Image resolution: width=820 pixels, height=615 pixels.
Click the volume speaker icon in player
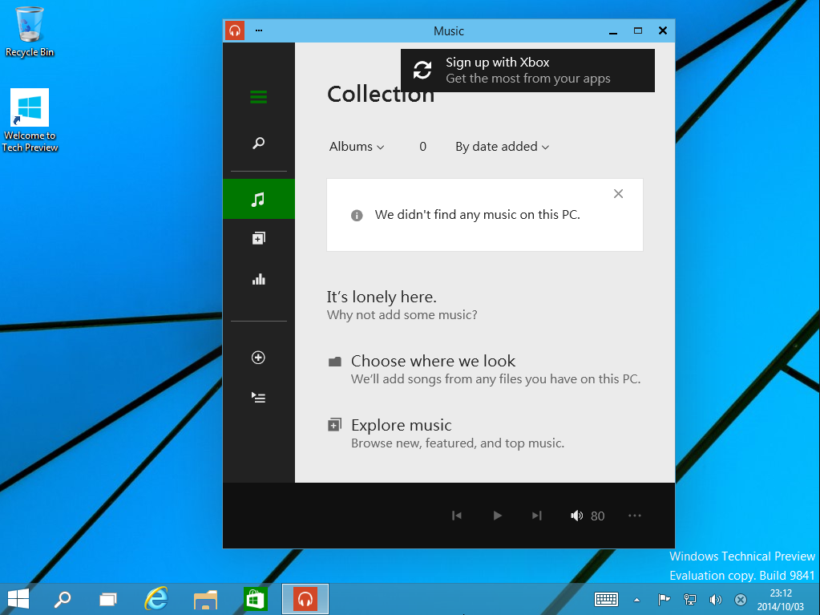point(576,516)
